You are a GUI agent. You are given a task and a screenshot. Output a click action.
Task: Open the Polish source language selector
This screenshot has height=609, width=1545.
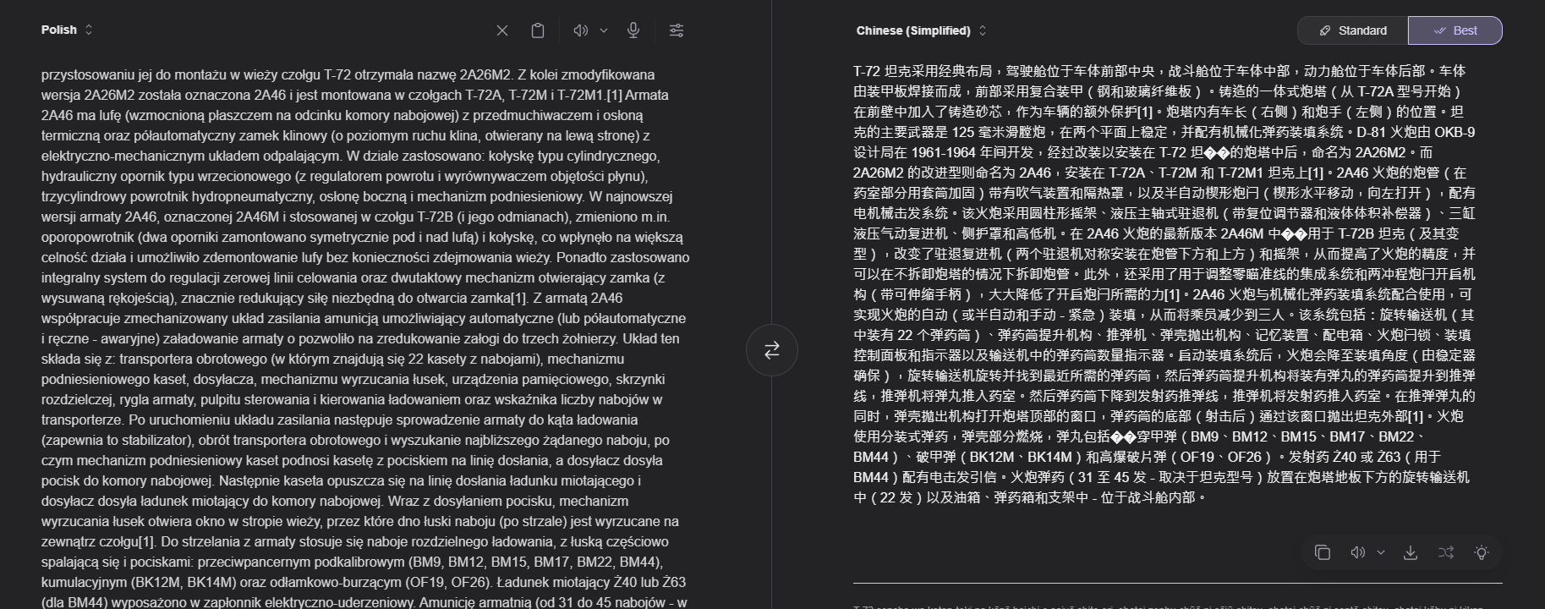point(67,30)
